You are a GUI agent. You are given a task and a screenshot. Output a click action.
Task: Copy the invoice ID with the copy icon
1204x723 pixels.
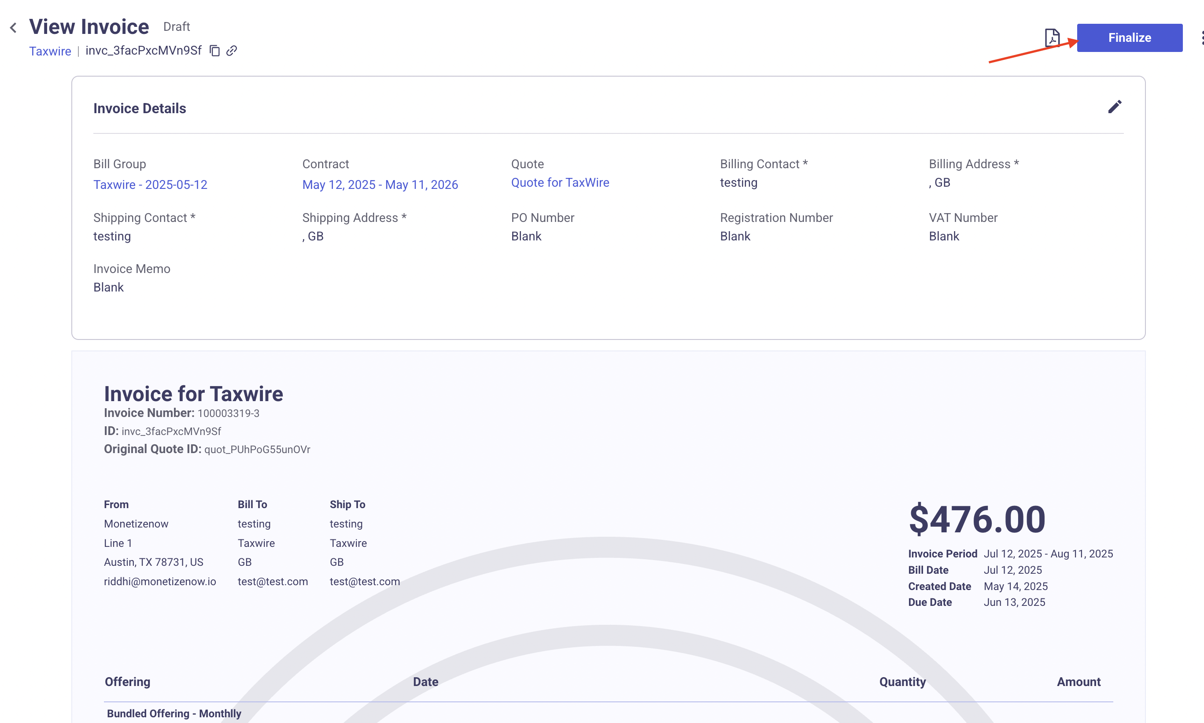(214, 51)
